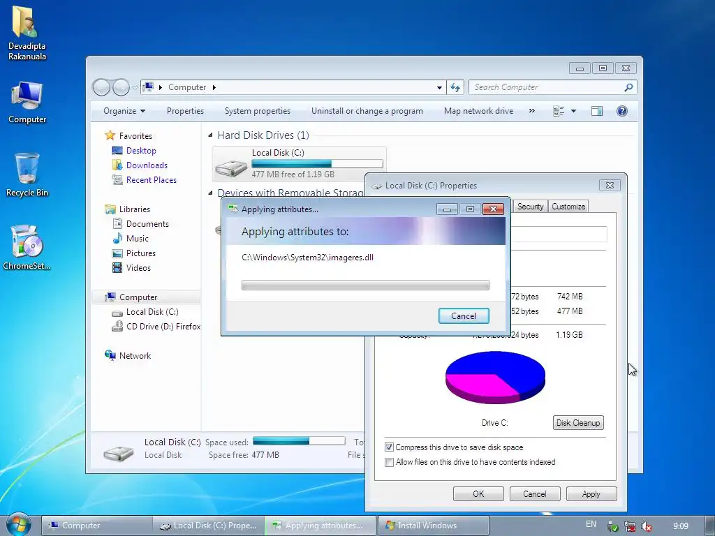The width and height of the screenshot is (715, 536).
Task: Uncheck Compress this drive to save disk space
Action: pyautogui.click(x=389, y=447)
